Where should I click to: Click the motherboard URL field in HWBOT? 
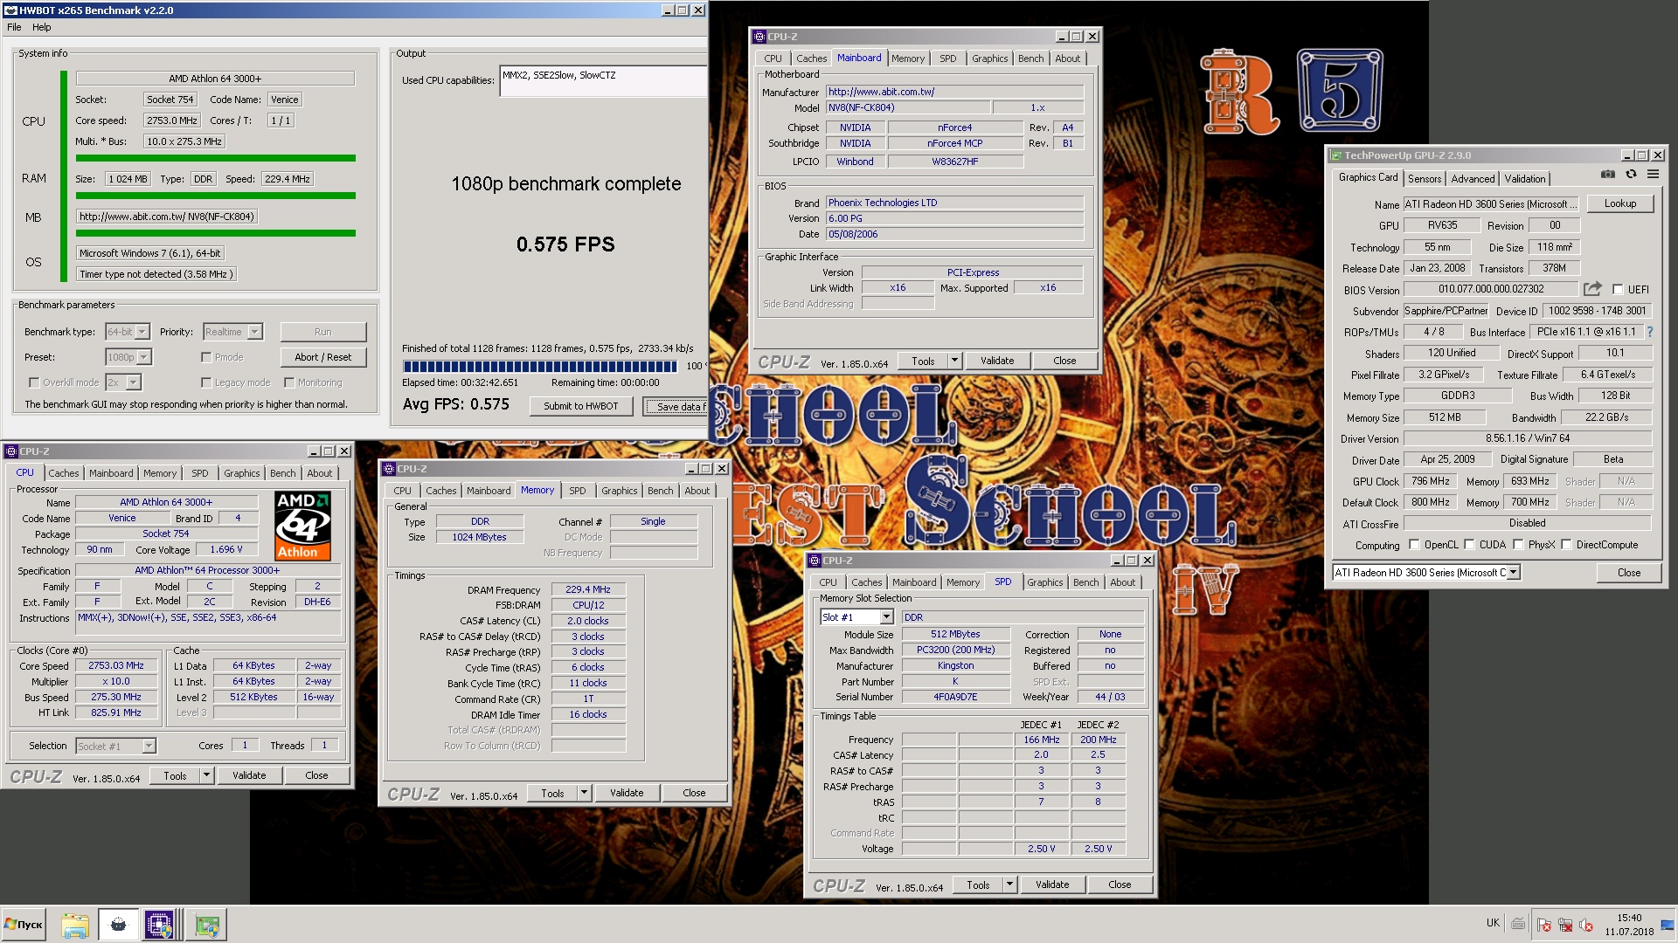tap(167, 217)
